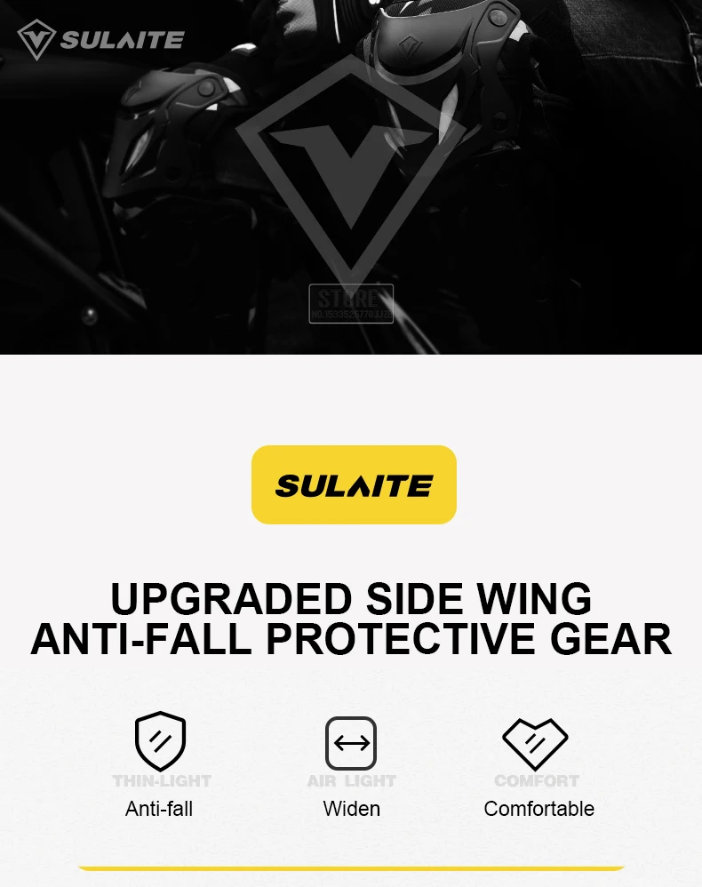
Task: Click the shield Anti-fall icon
Action: point(161,741)
